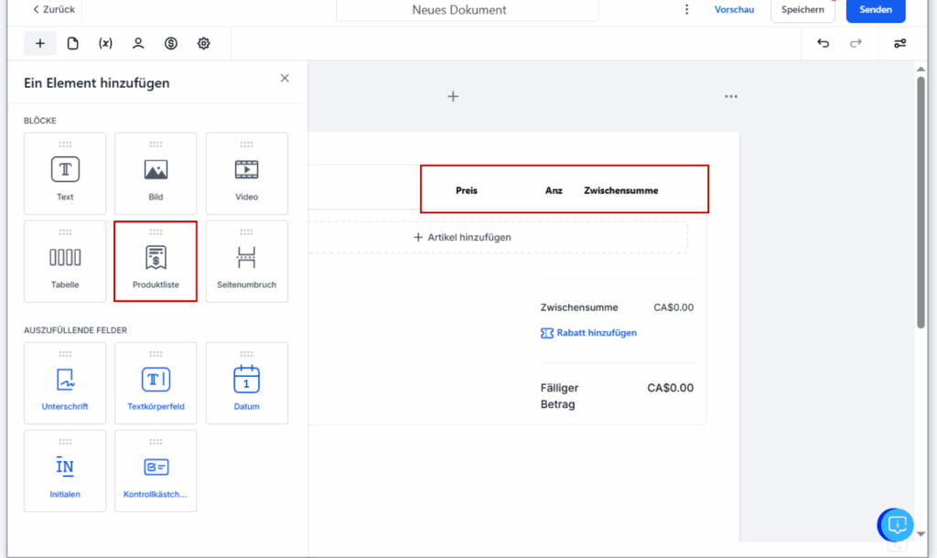This screenshot has width=937, height=558.
Task: Click the Speichern button
Action: point(802,9)
